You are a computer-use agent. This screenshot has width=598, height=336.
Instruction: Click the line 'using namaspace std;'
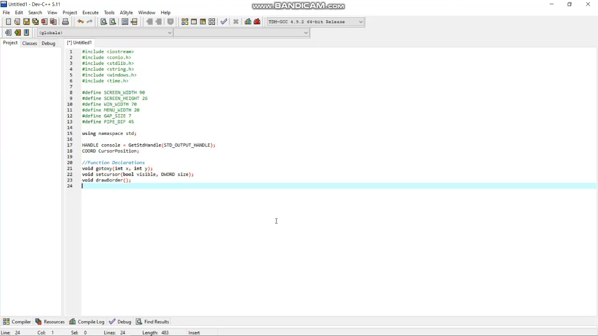click(109, 133)
